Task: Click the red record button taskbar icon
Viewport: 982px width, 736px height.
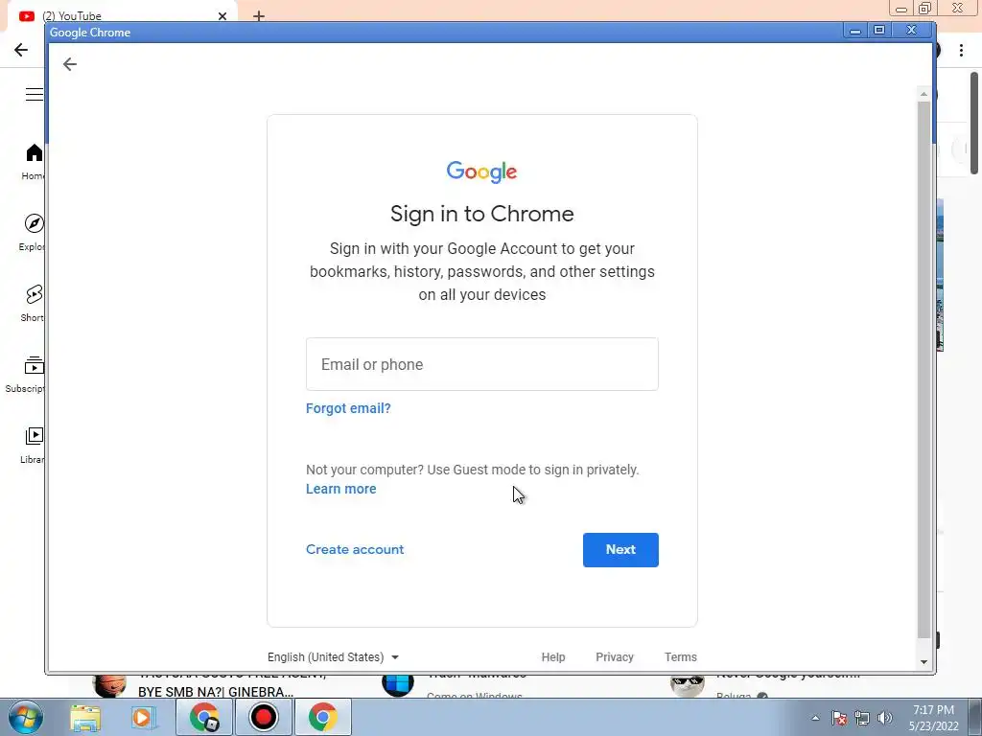Action: (264, 717)
